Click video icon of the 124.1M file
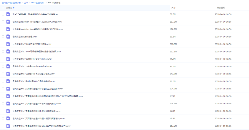249x130 pixels. click(8, 89)
